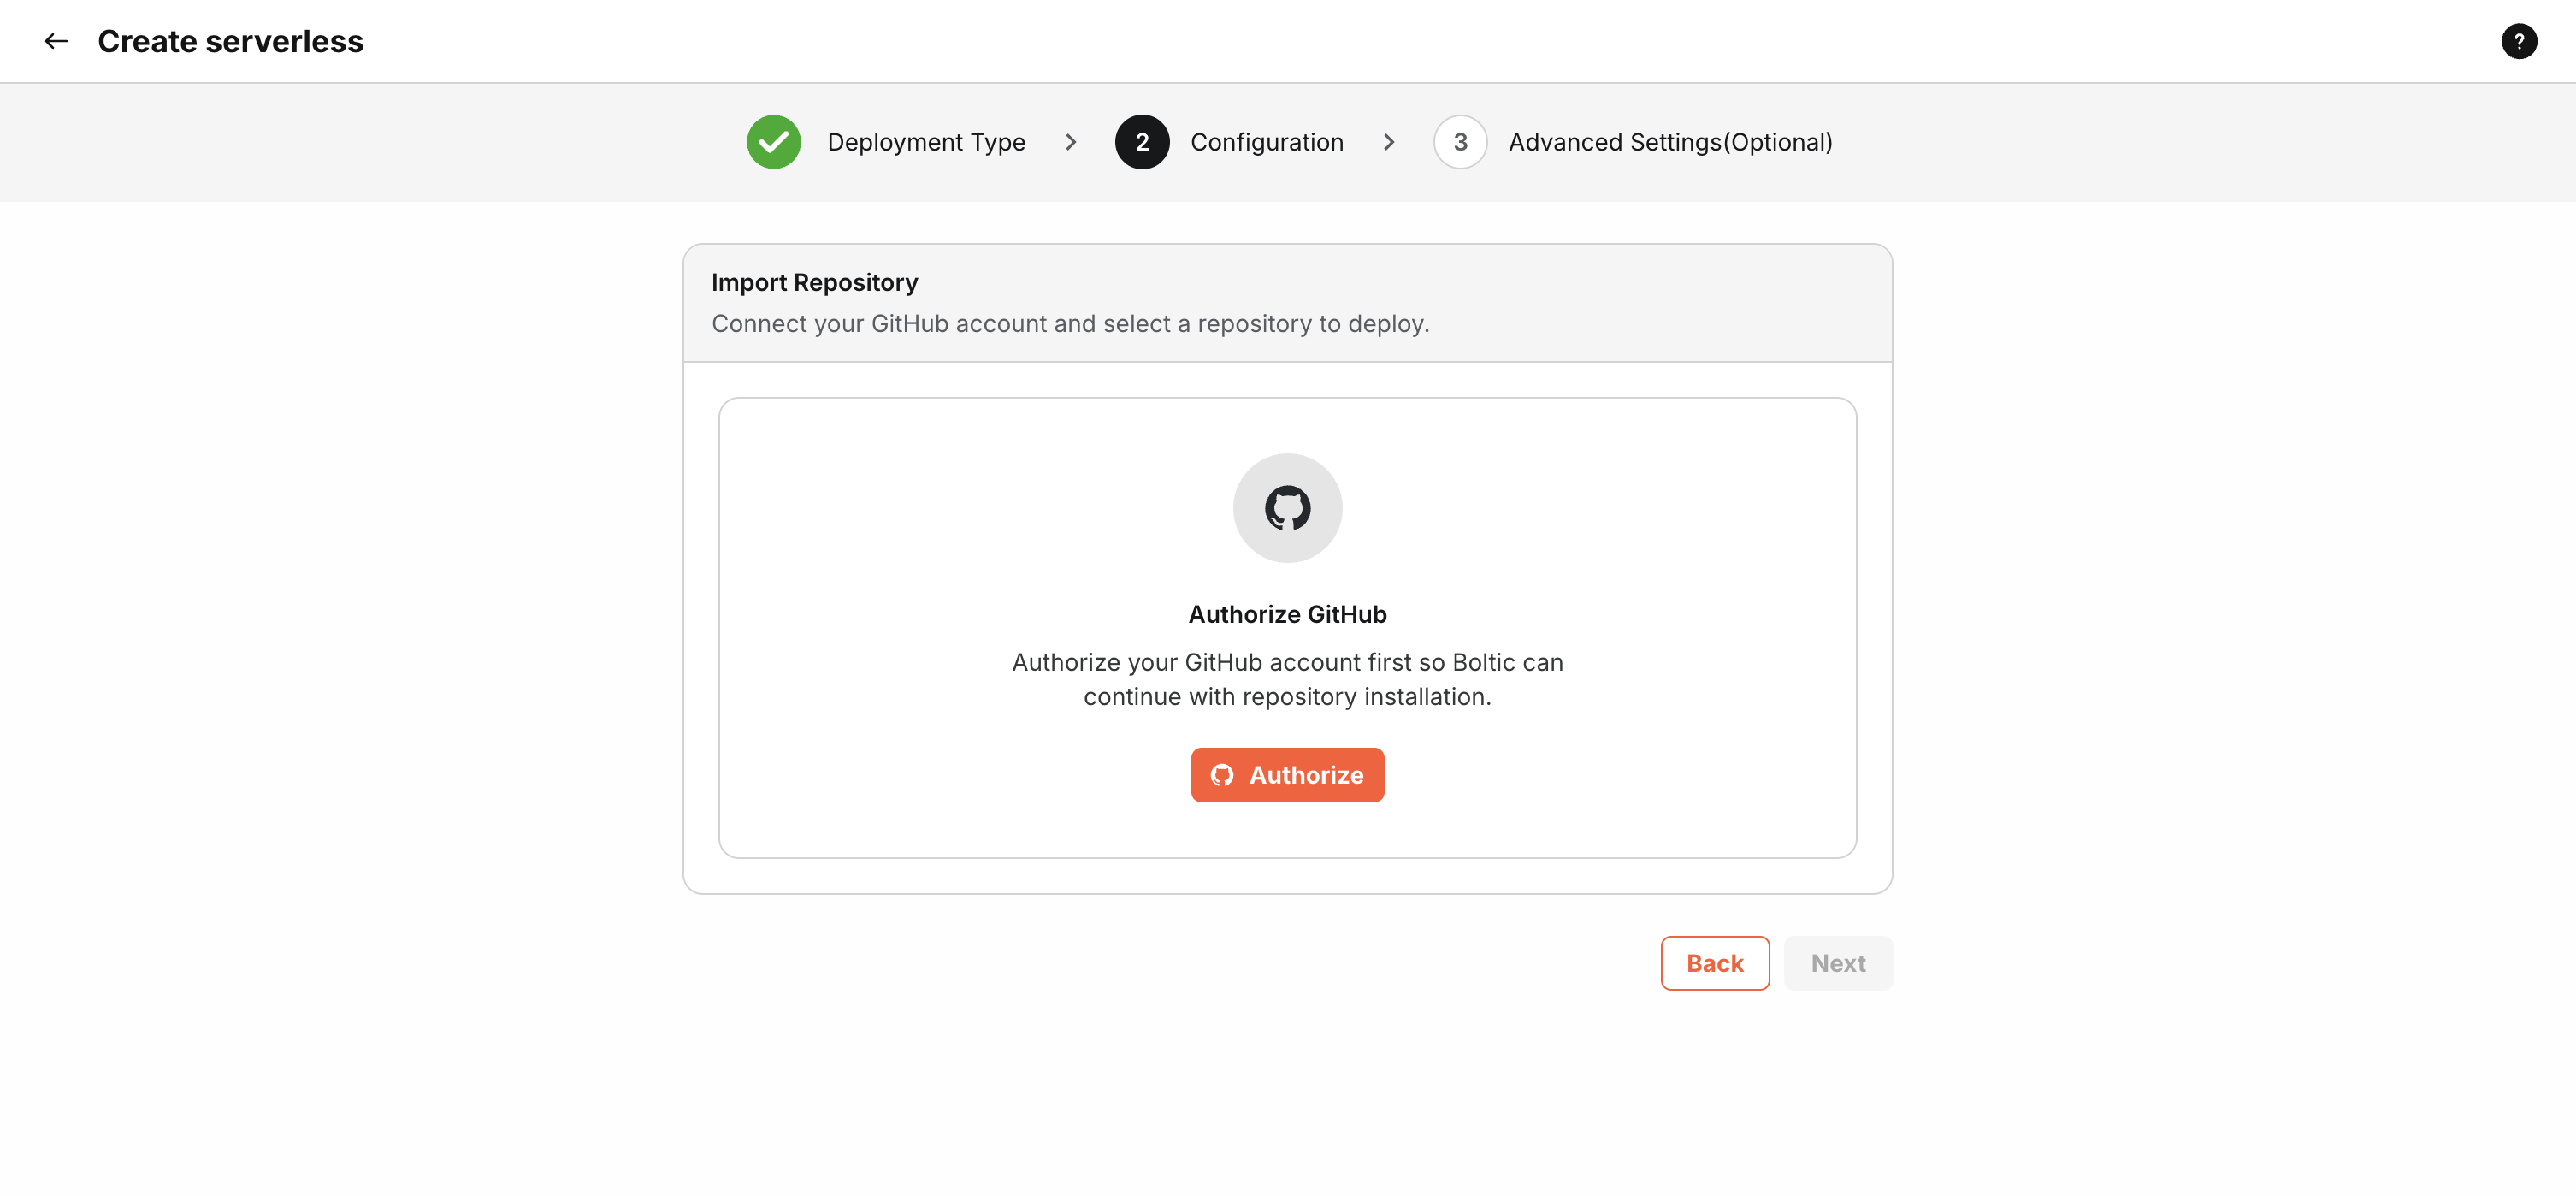Open the help question mark icon
The height and width of the screenshot is (1196, 2576).
coord(2519,41)
